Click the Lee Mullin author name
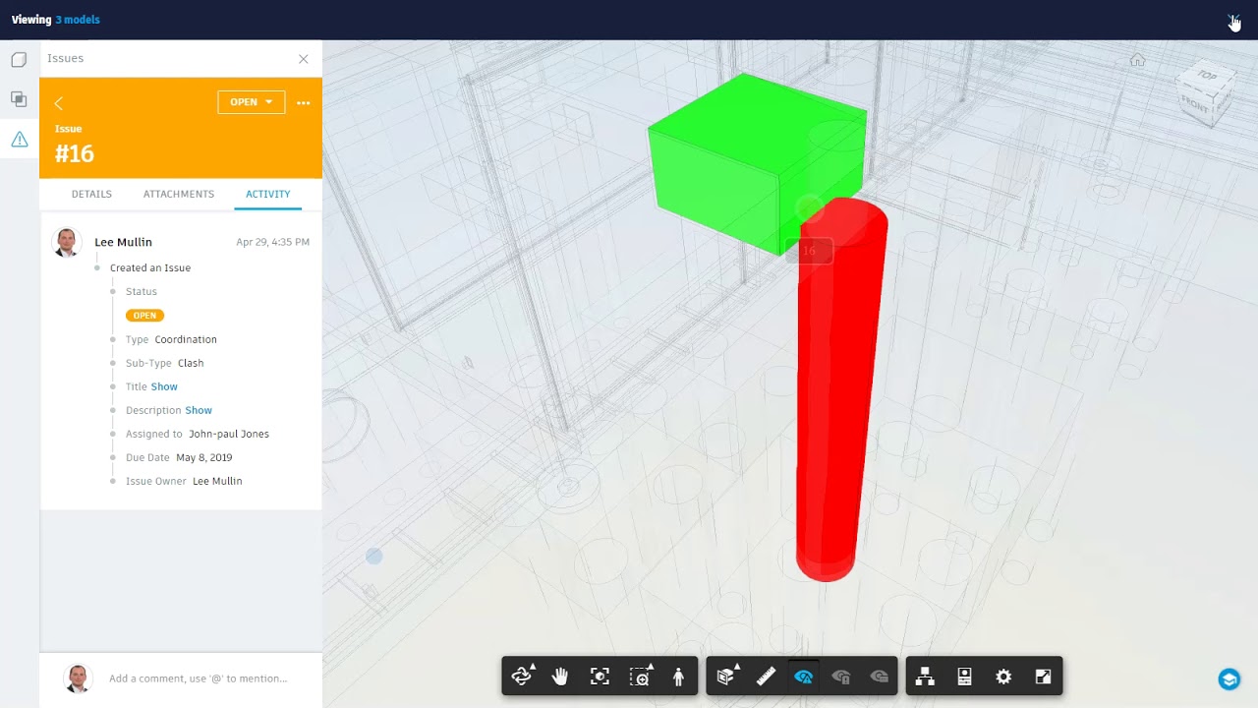Screen dimensions: 1258x708 pyautogui.click(x=123, y=242)
